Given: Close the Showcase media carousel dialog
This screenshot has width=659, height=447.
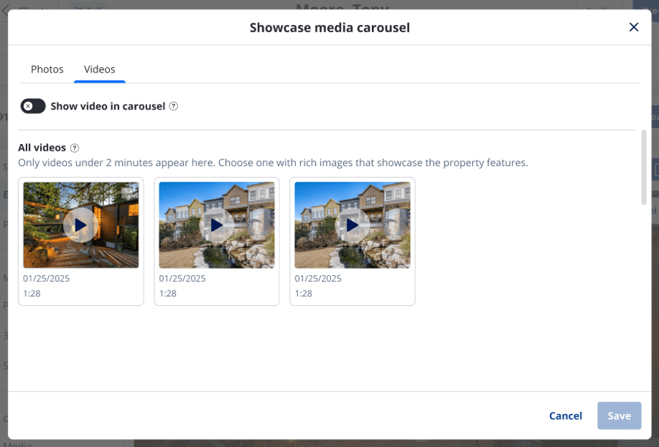Looking at the screenshot, I should 633,27.
